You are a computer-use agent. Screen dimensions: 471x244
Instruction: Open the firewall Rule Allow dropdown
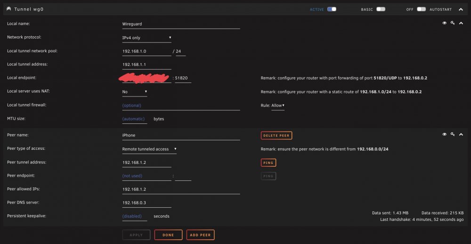point(278,106)
